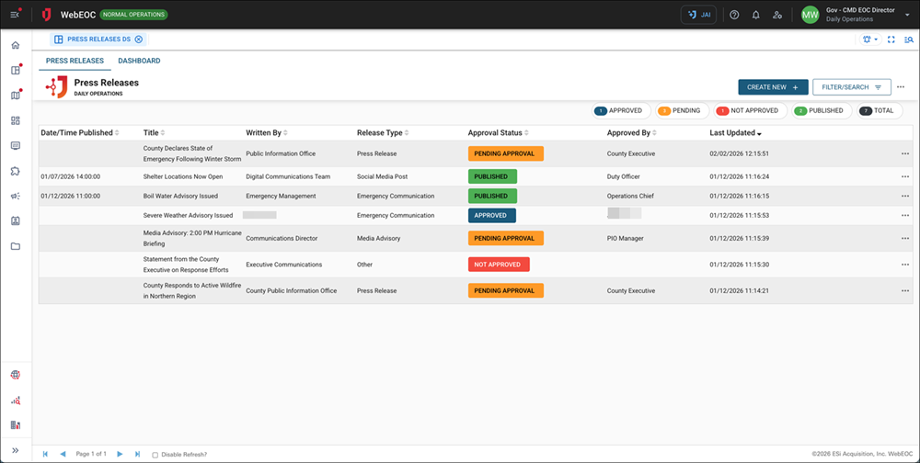Viewport: 920px width, 463px height.
Task: Open the megaphone icon in sidebar
Action: pyautogui.click(x=16, y=196)
